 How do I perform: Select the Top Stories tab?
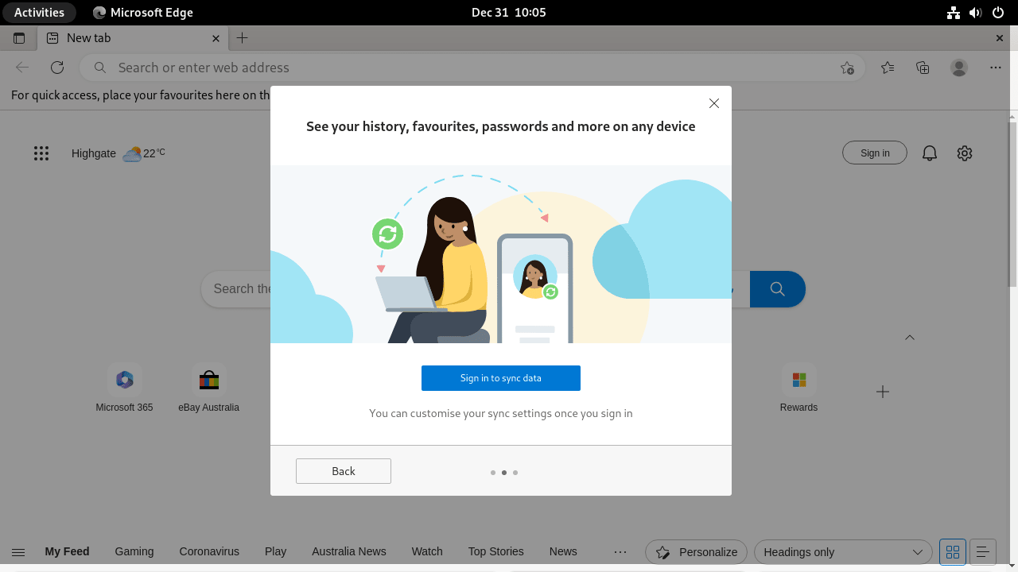click(495, 551)
